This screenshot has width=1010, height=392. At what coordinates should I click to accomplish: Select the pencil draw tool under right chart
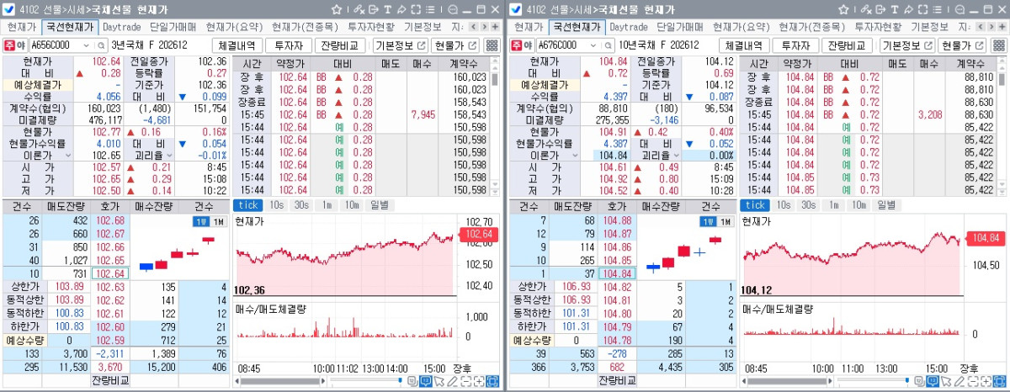tap(958, 382)
